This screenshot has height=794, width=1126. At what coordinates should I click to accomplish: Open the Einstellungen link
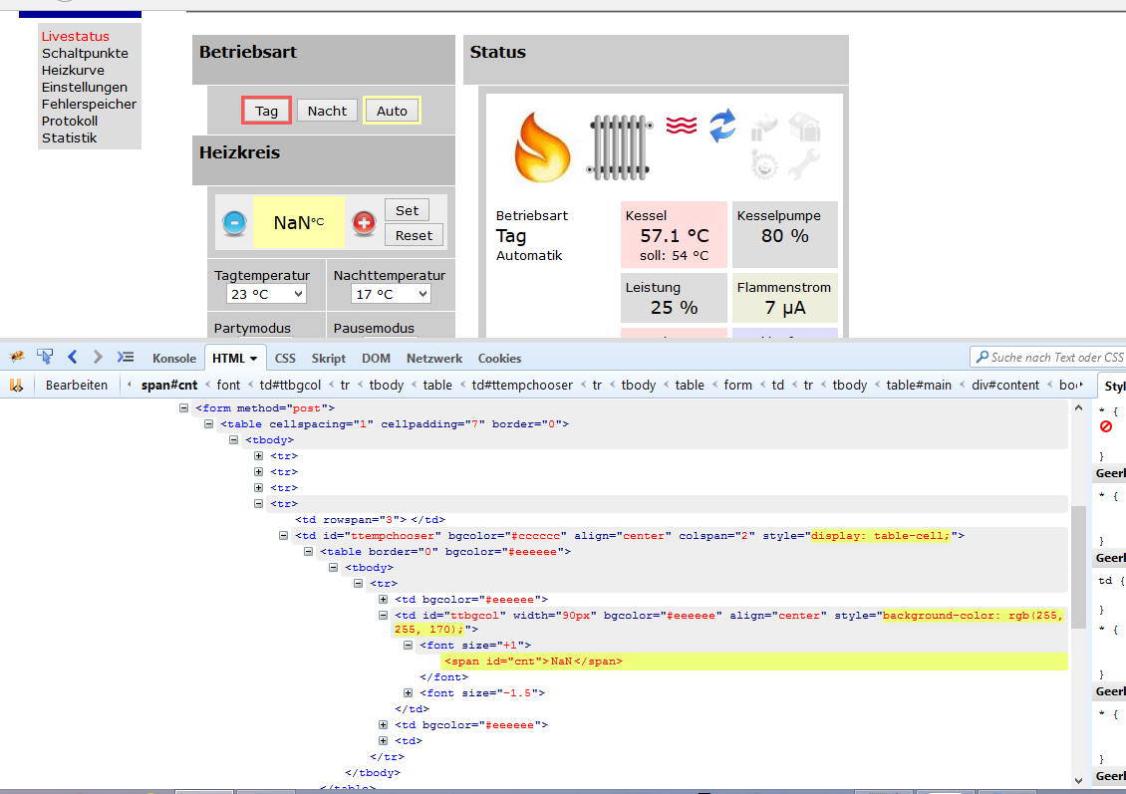click(84, 87)
